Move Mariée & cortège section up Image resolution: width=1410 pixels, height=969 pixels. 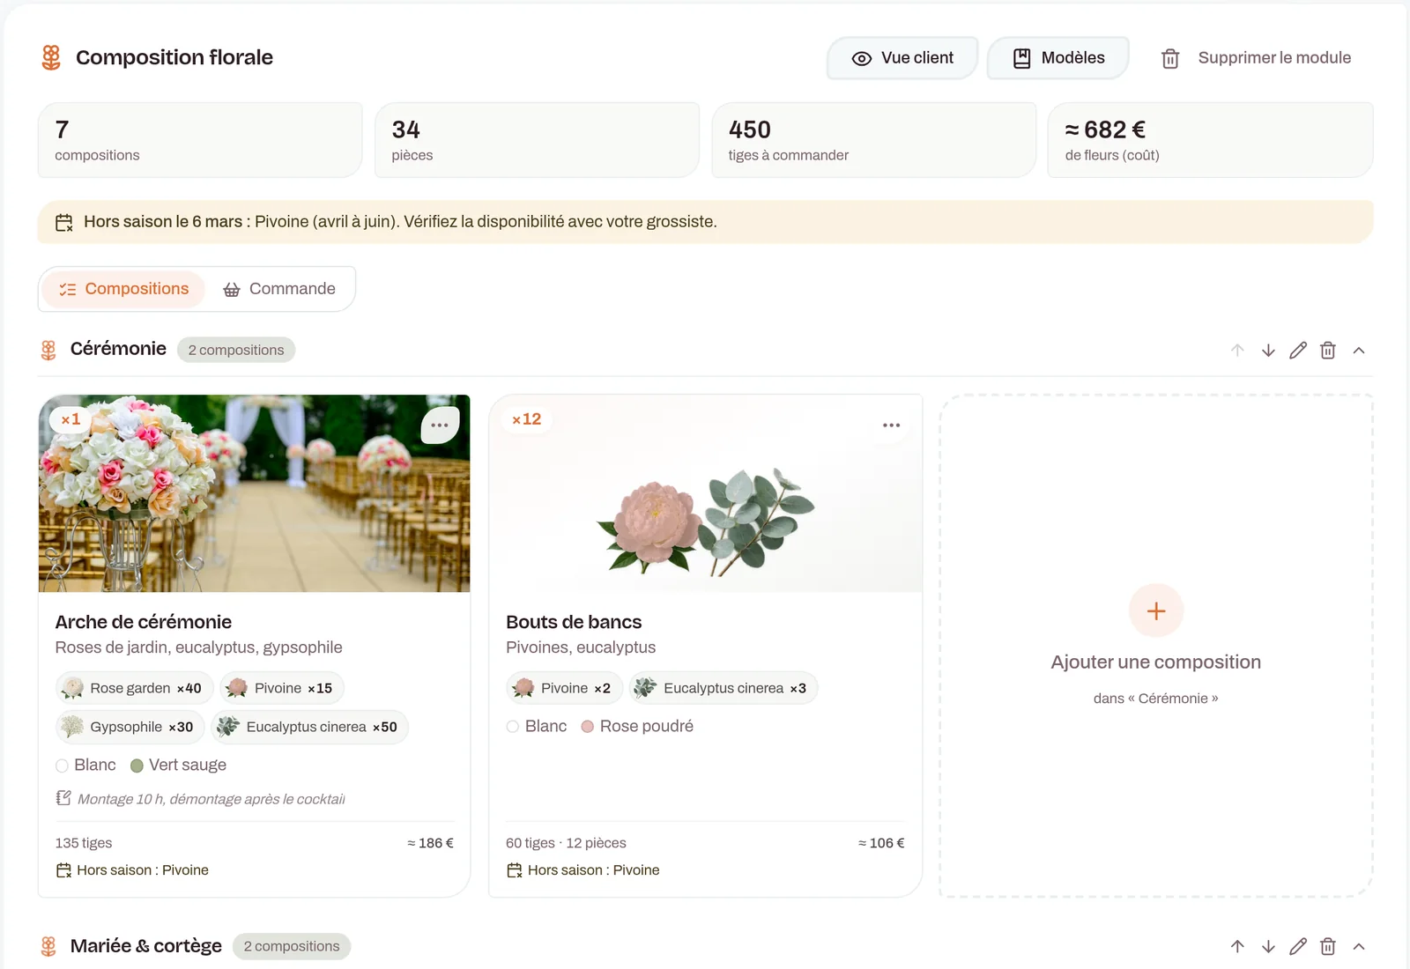coord(1237,946)
